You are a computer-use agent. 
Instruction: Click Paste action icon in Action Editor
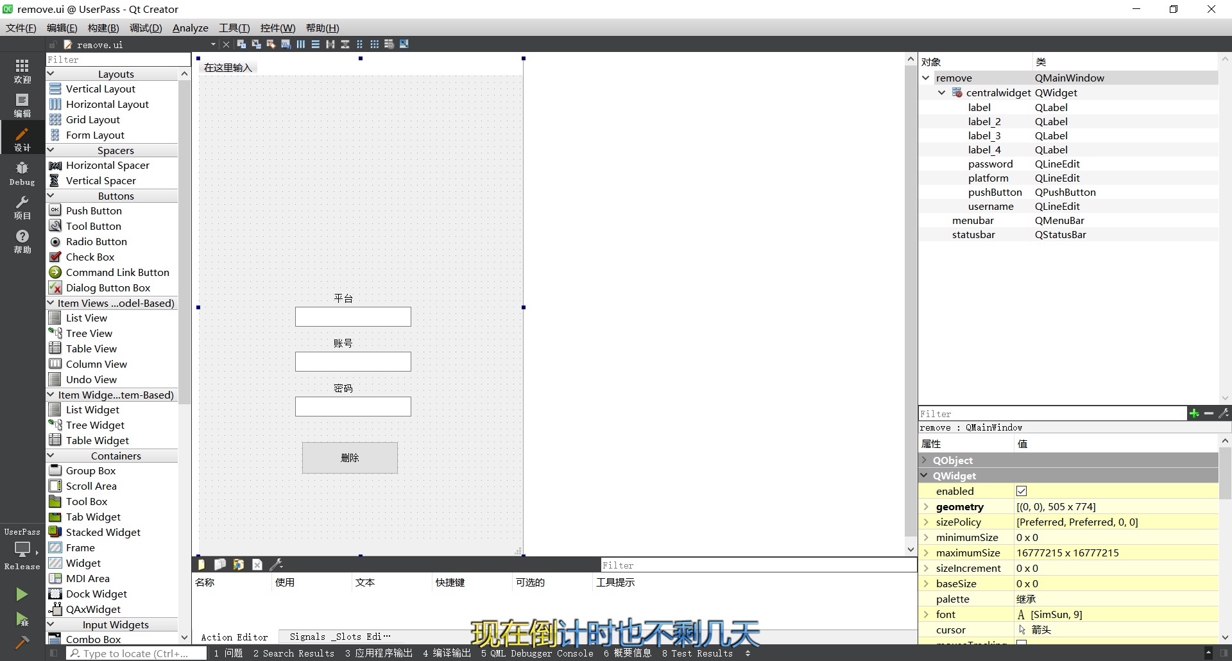point(238,564)
